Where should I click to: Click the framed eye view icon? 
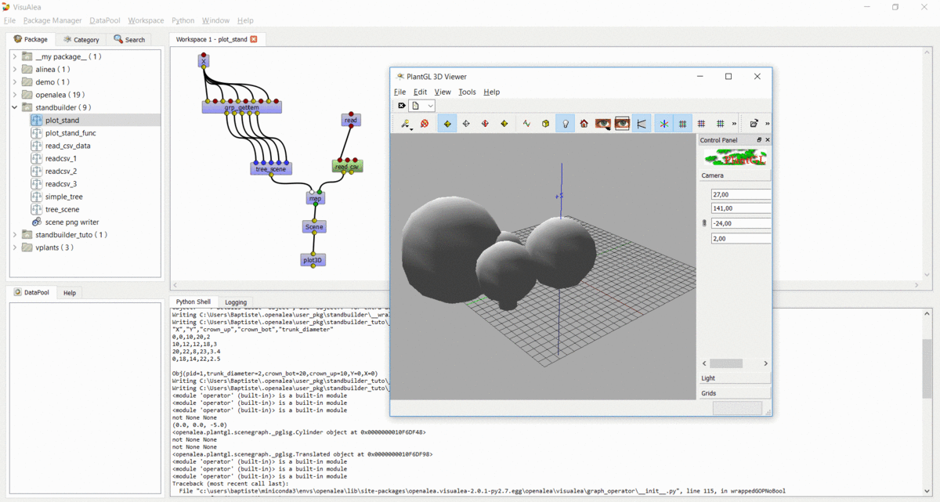[x=622, y=124]
